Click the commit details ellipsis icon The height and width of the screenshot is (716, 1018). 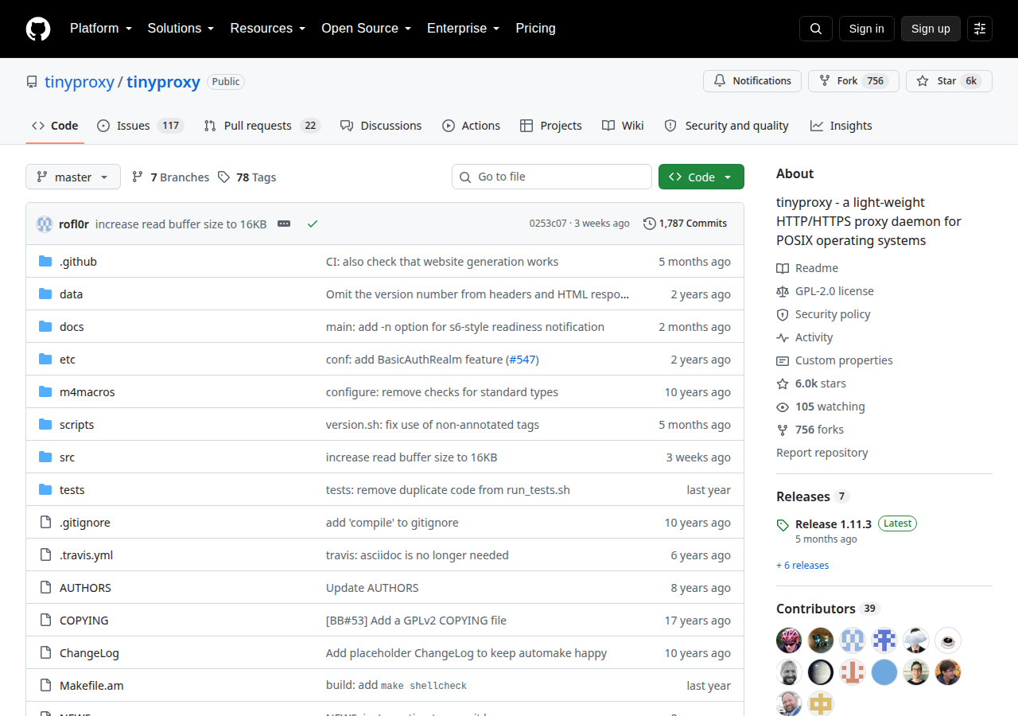(284, 224)
